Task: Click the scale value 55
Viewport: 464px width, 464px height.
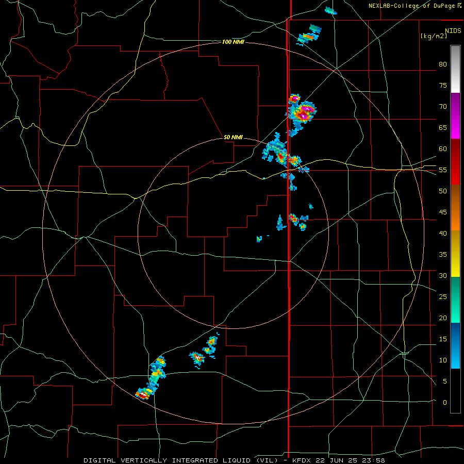Action: [x=443, y=170]
